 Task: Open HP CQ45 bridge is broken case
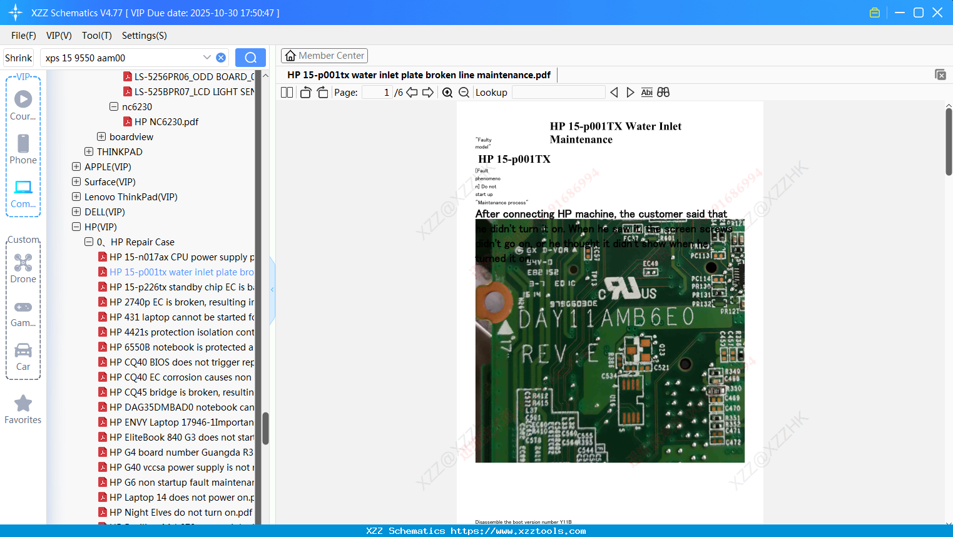click(x=176, y=392)
